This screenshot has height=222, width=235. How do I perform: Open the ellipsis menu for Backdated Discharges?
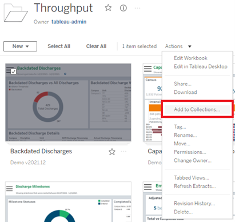click(124, 152)
